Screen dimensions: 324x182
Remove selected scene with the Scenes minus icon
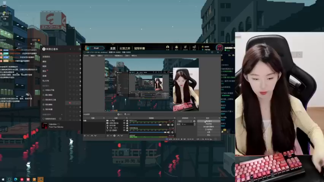[88, 135]
